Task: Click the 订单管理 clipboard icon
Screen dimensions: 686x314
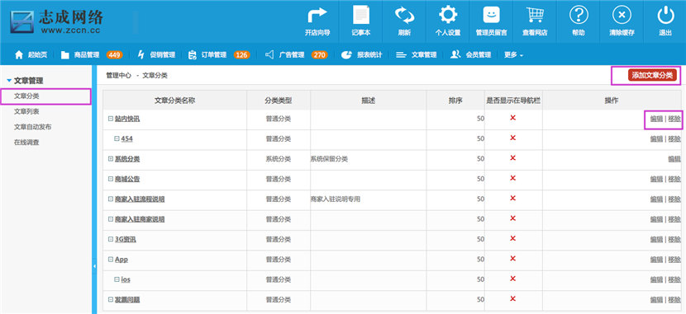Action: click(193, 54)
